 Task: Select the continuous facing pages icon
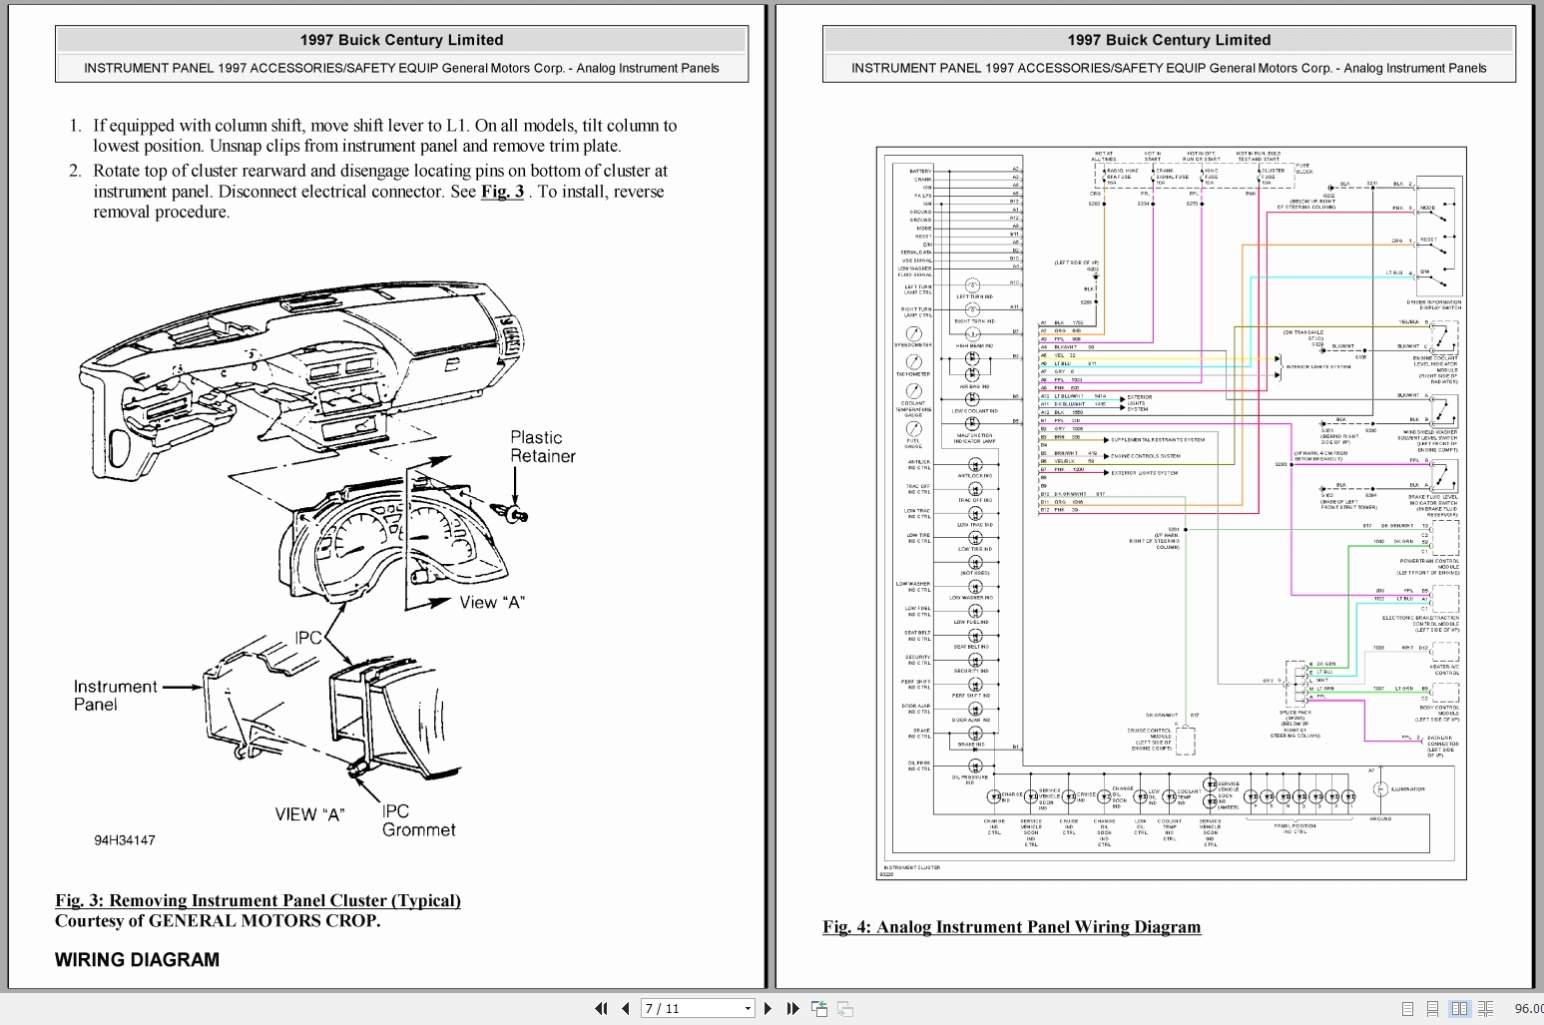[1485, 1009]
